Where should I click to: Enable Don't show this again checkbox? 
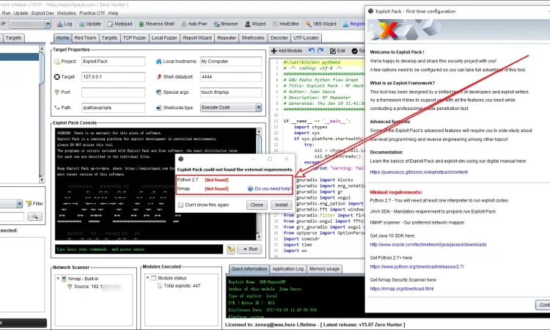pos(180,205)
